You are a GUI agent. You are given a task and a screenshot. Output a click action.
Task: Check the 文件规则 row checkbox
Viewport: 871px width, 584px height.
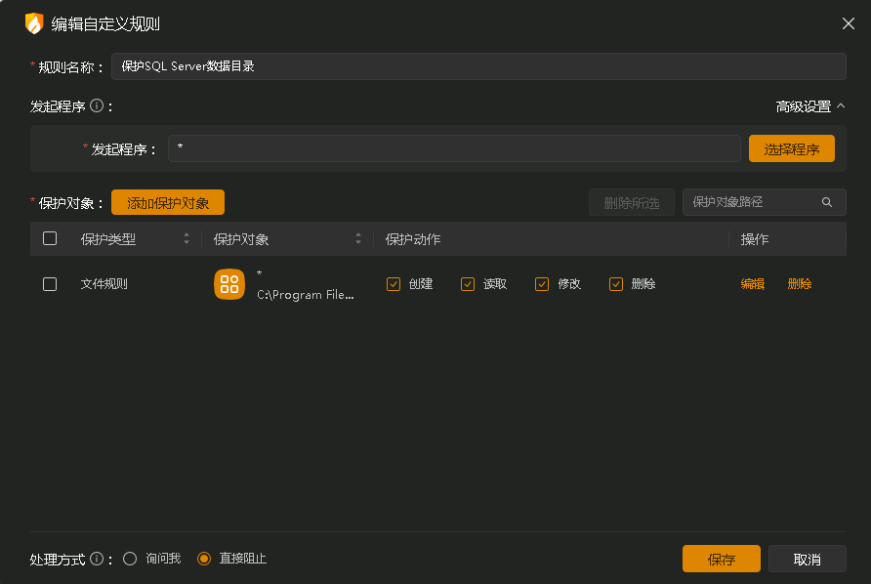point(50,283)
